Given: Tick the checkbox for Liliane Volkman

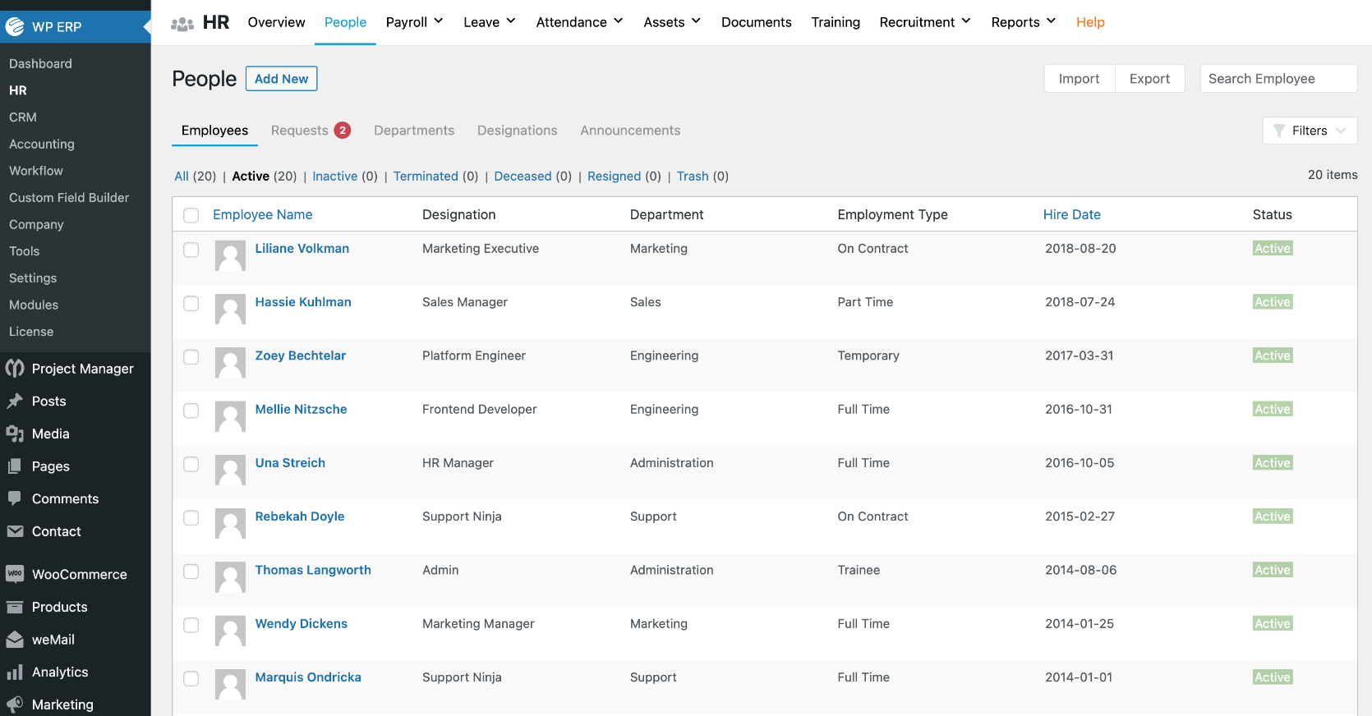Looking at the screenshot, I should [x=191, y=250].
